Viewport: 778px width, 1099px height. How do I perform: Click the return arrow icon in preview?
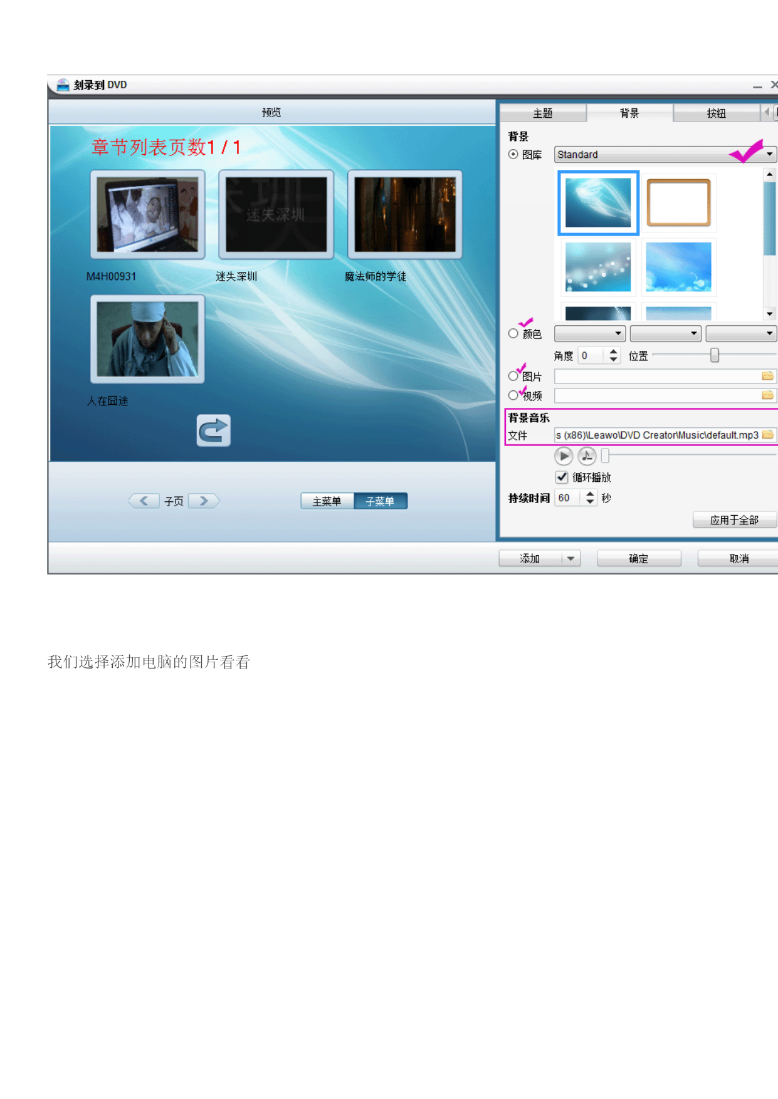(x=213, y=430)
